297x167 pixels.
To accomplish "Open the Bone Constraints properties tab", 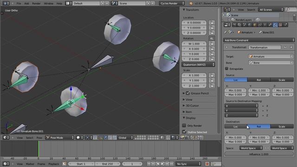I will coord(275,25).
